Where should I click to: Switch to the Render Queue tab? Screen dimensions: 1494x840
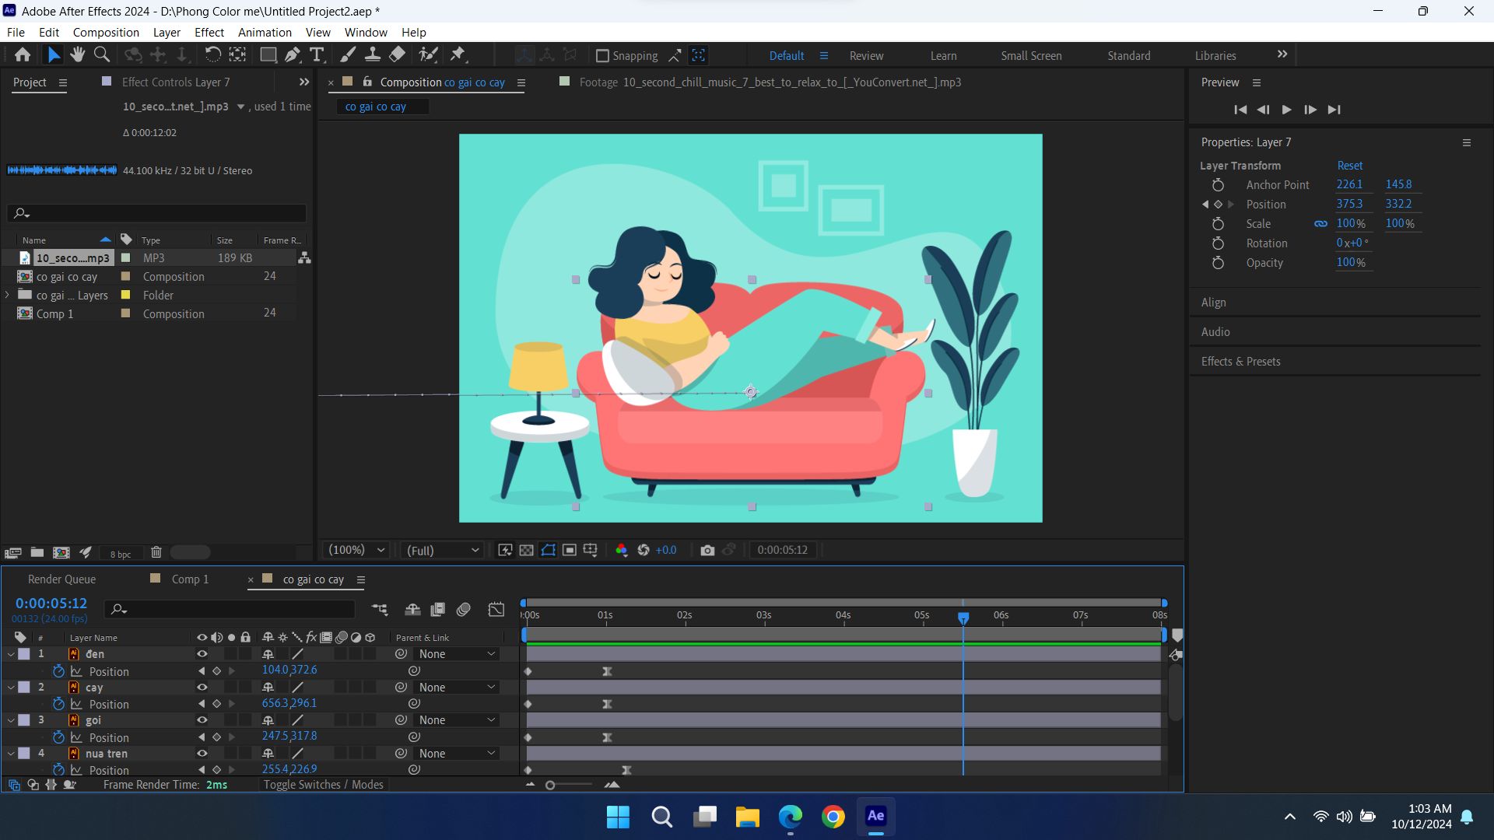61,579
